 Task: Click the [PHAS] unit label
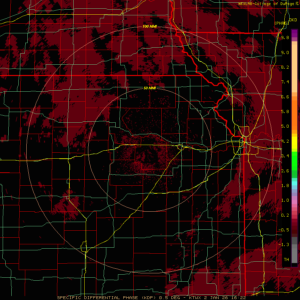[x=282, y=23]
